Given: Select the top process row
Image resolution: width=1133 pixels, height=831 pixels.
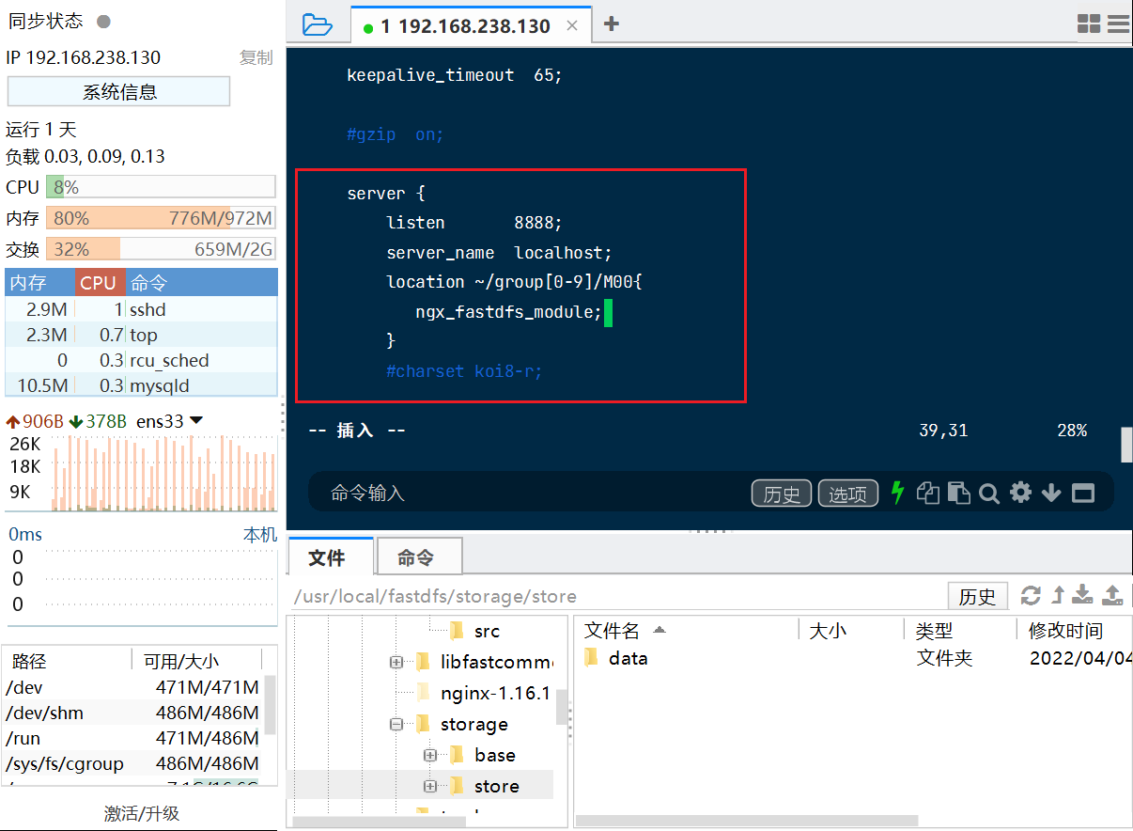Looking at the screenshot, I should 141,335.
